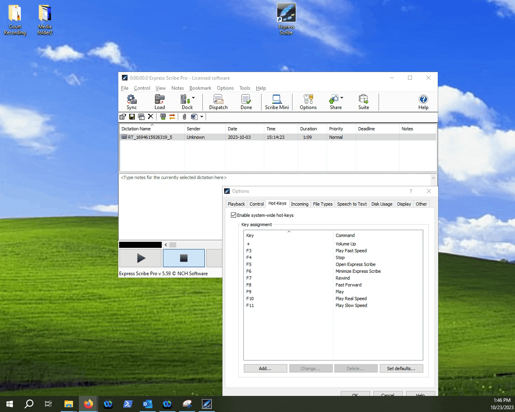Open the Bookmark menu
Viewport: 515px width, 412px height.
(200, 88)
